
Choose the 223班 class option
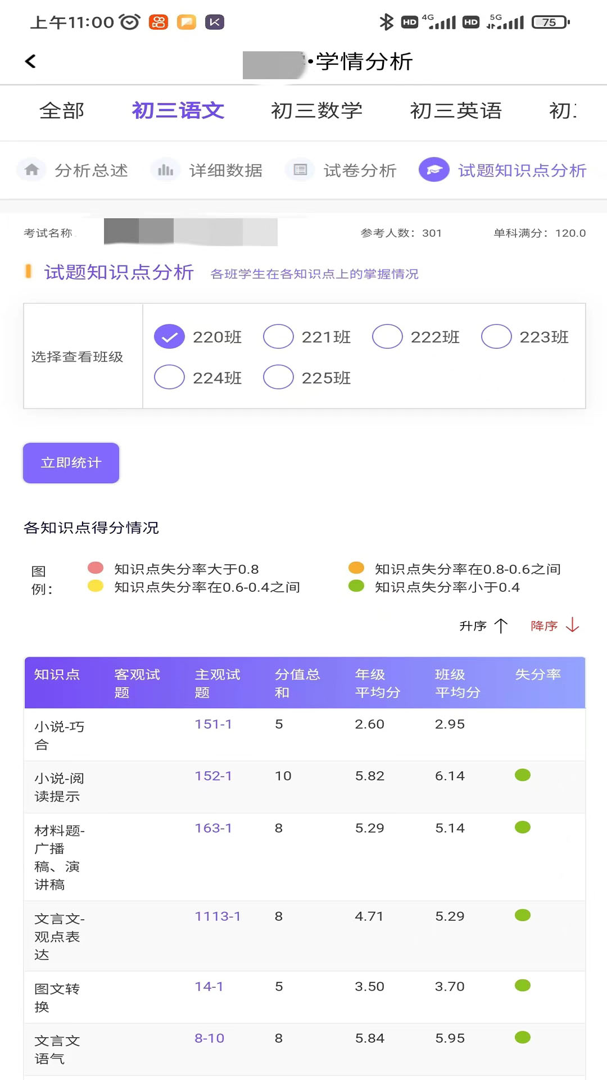496,337
